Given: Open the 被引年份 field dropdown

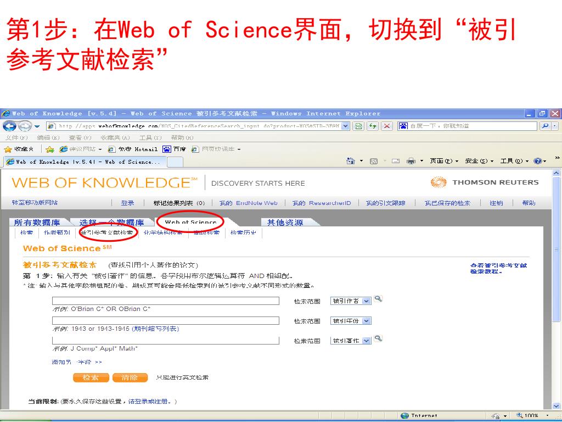Looking at the screenshot, I should coord(351,321).
